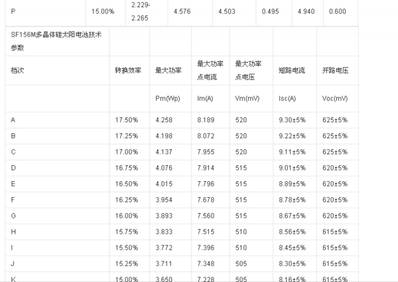Click the 短路电流 column header
Viewport: 398px width, 282px height.
click(292, 70)
